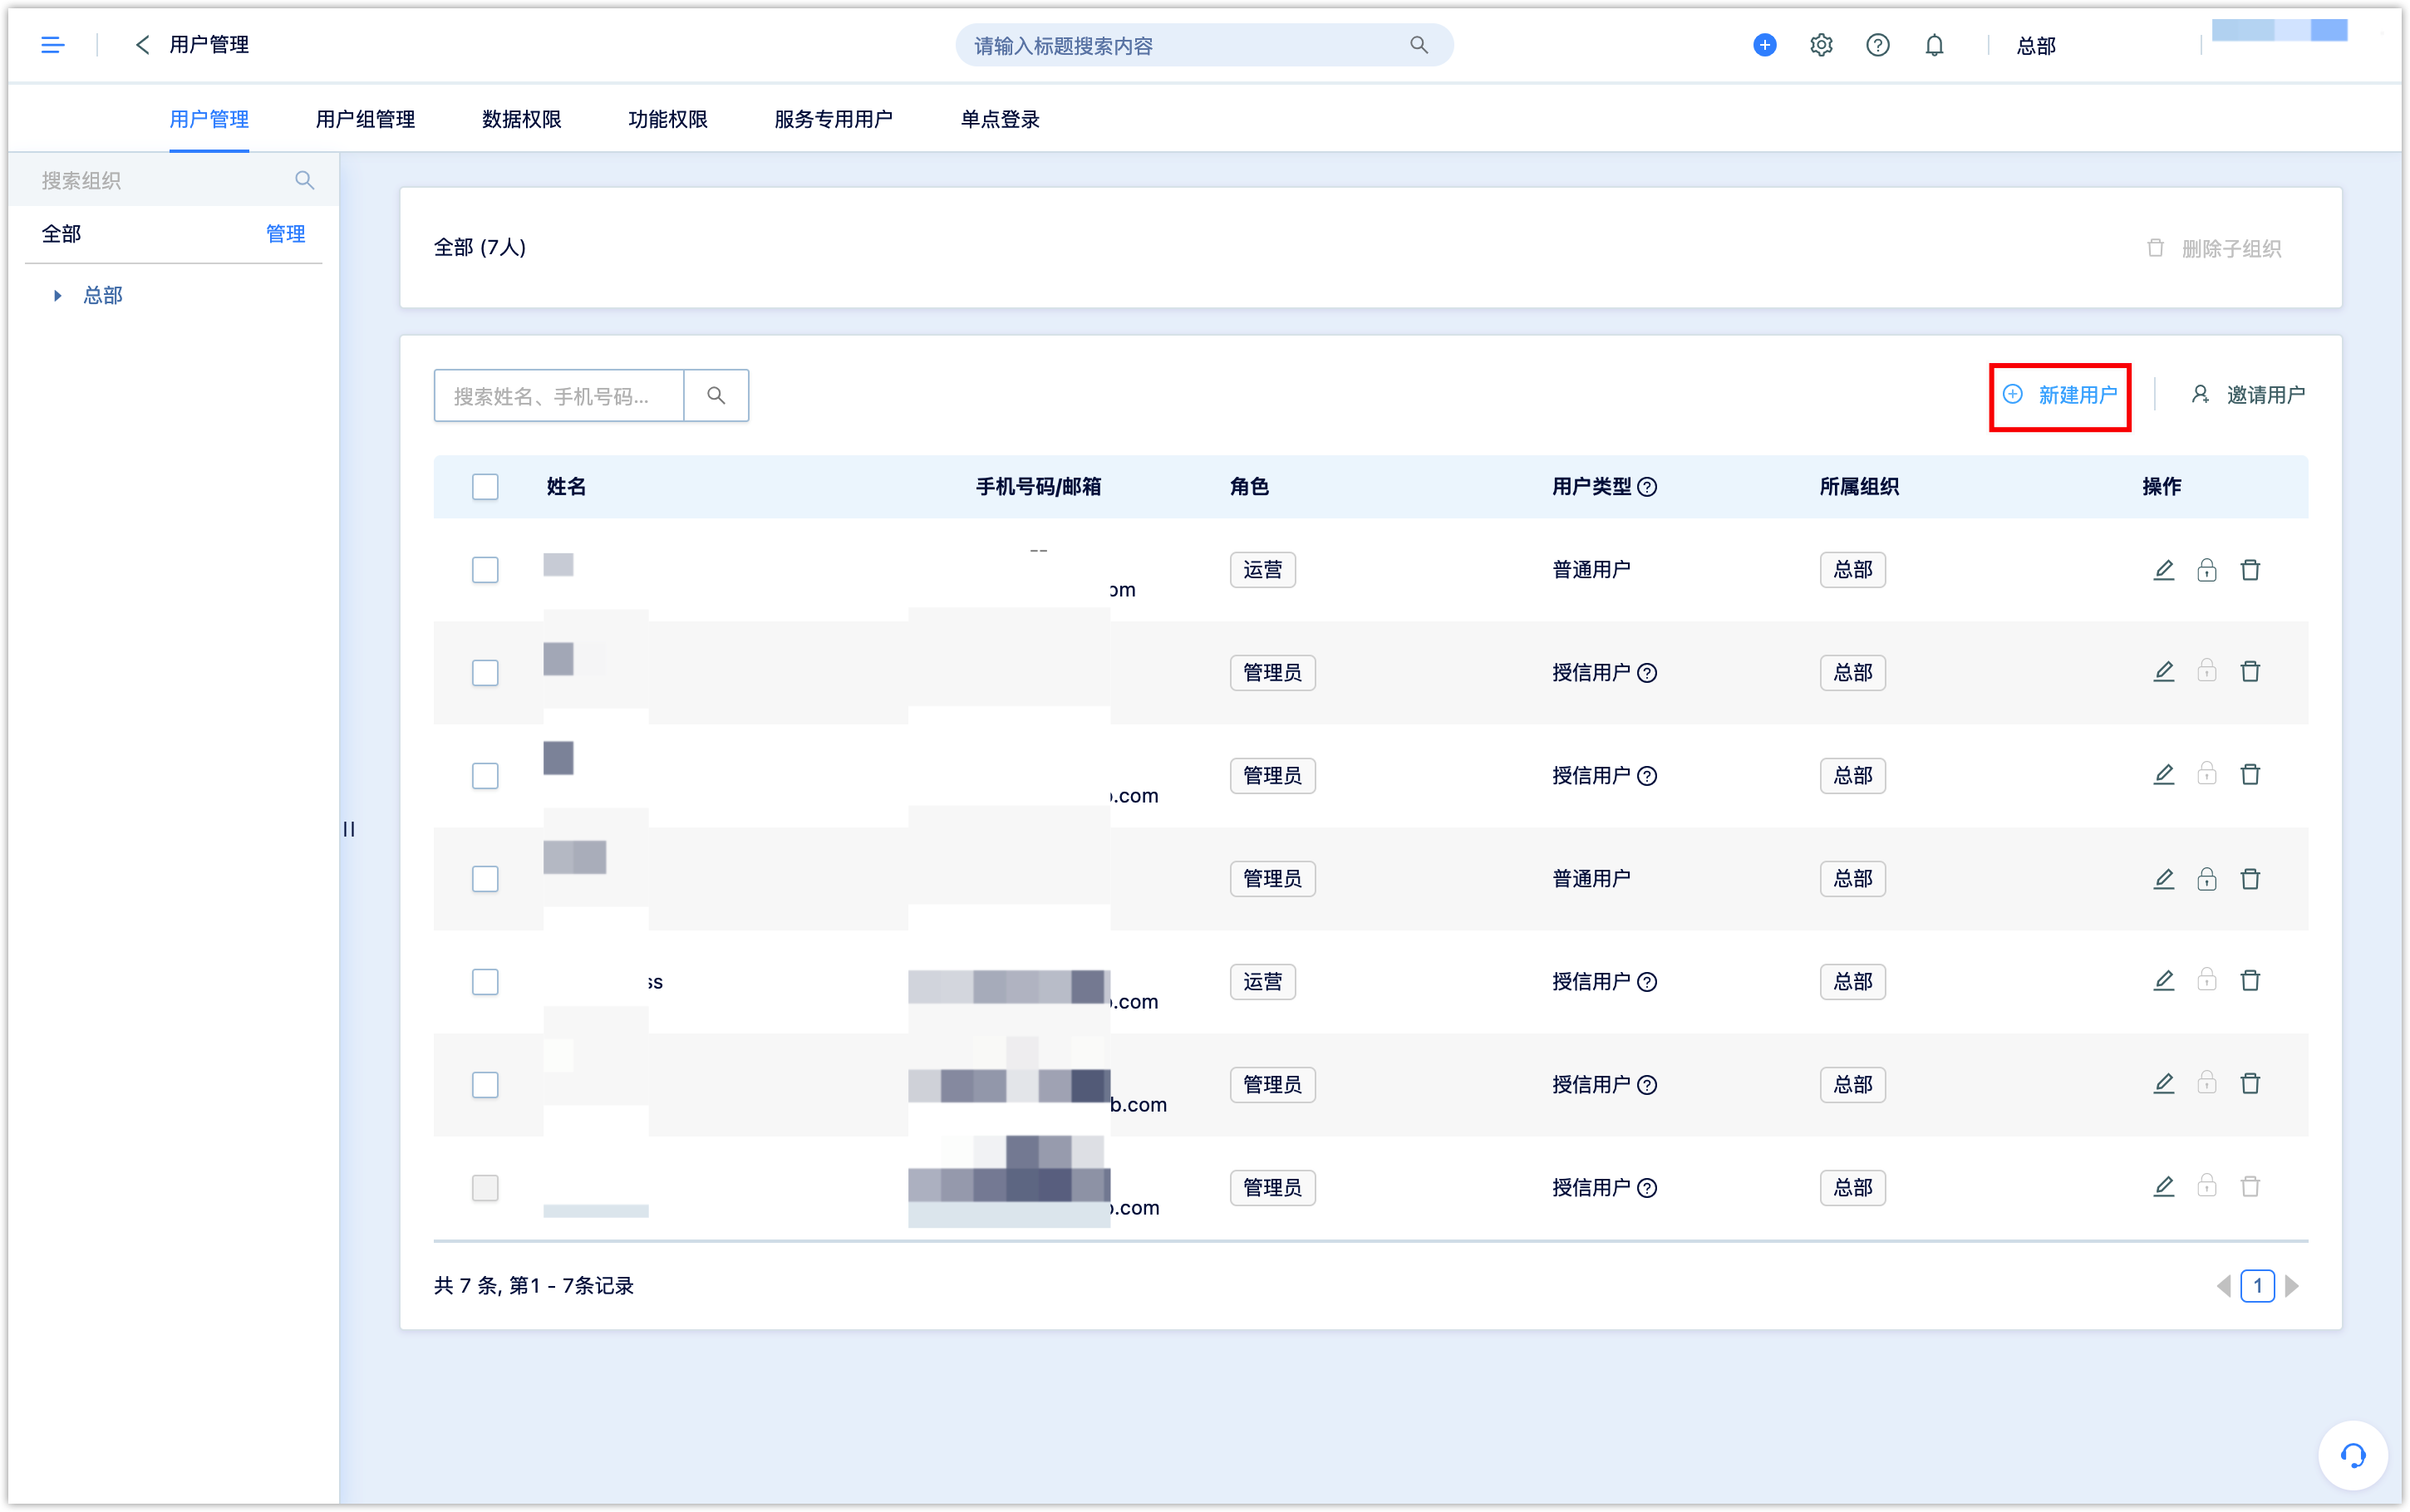Image resolution: width=2410 pixels, height=1512 pixels.
Task: Click the help icon beside 授信用户 in 运营 row
Action: pos(1647,982)
